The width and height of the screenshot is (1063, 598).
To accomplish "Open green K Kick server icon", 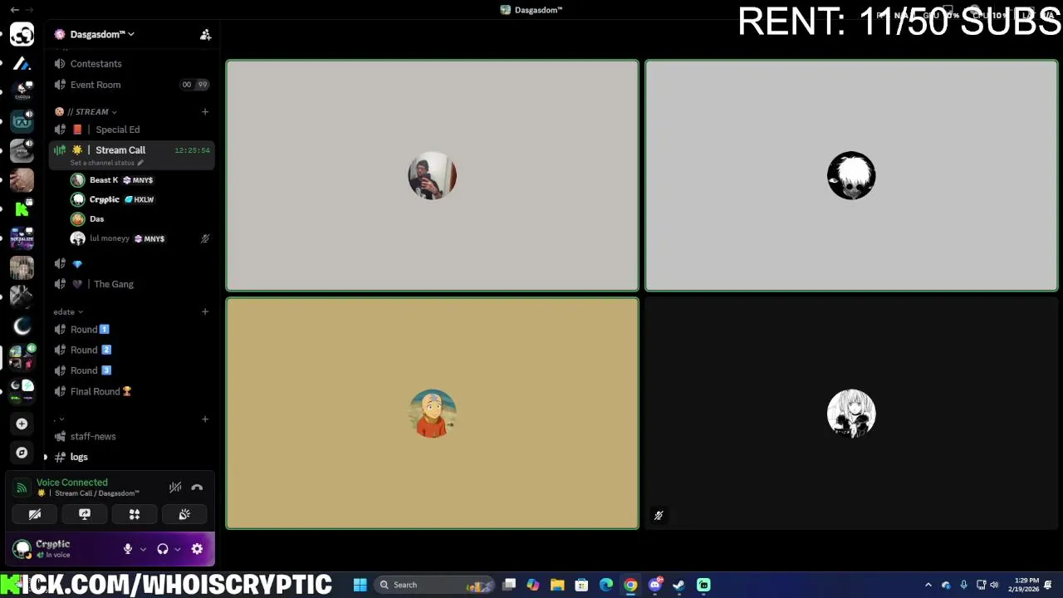I will point(22,209).
